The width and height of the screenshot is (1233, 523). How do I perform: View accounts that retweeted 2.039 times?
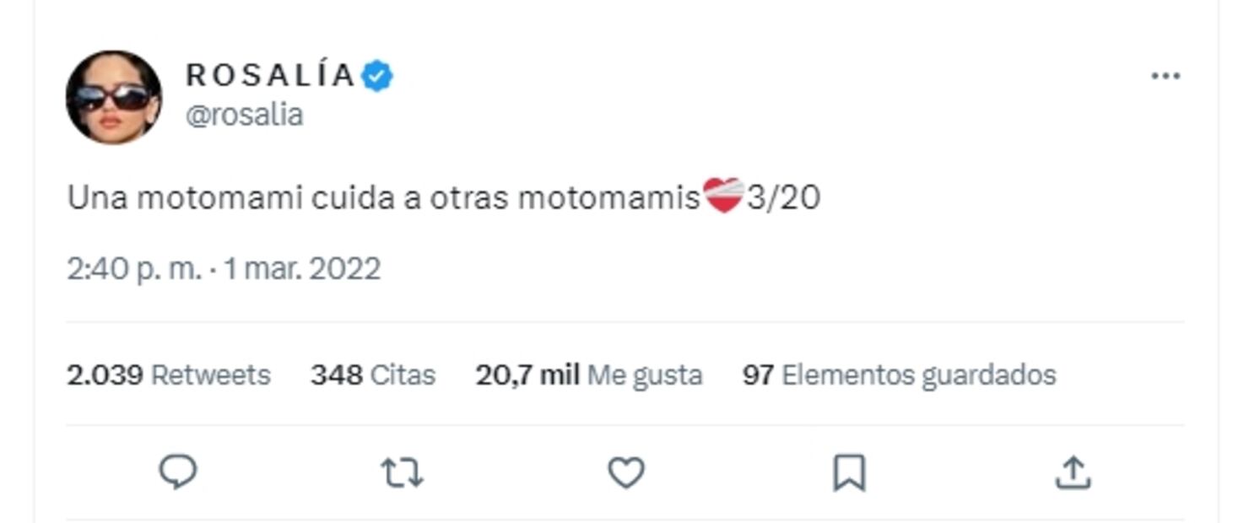169,374
